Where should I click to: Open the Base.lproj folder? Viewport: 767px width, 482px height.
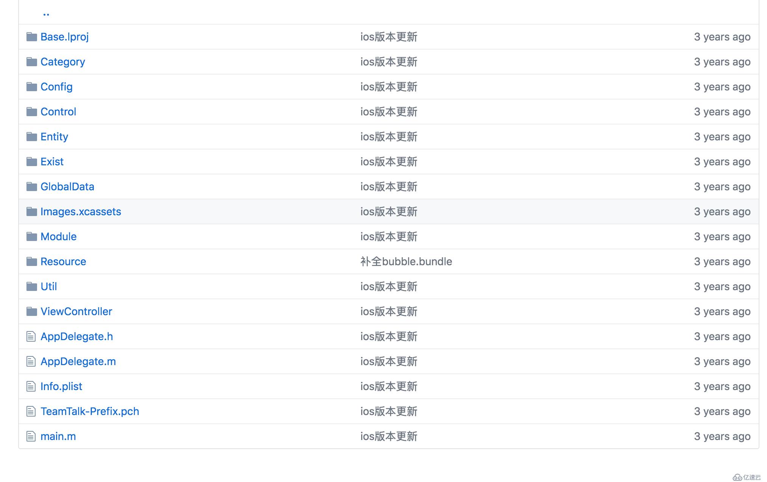click(x=64, y=36)
